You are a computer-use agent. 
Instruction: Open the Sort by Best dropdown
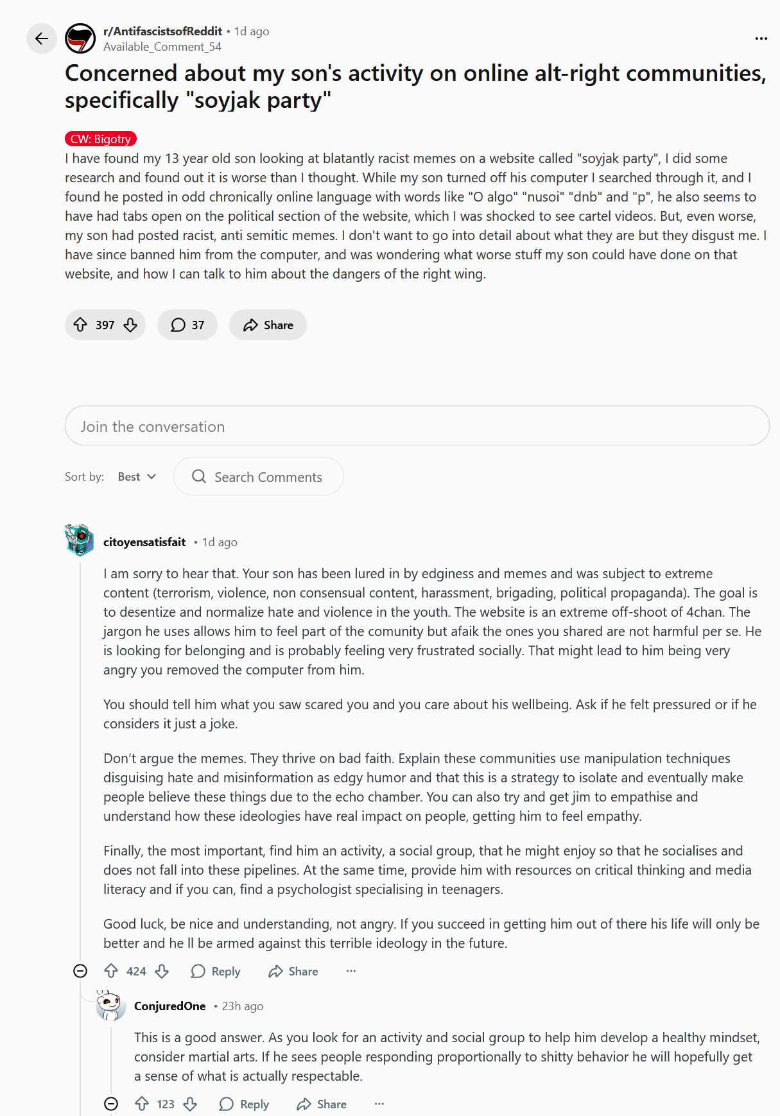point(137,476)
